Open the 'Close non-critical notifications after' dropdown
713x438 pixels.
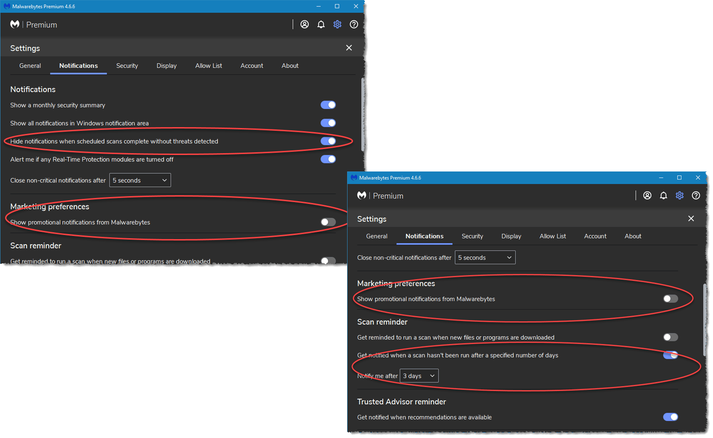click(x=139, y=180)
